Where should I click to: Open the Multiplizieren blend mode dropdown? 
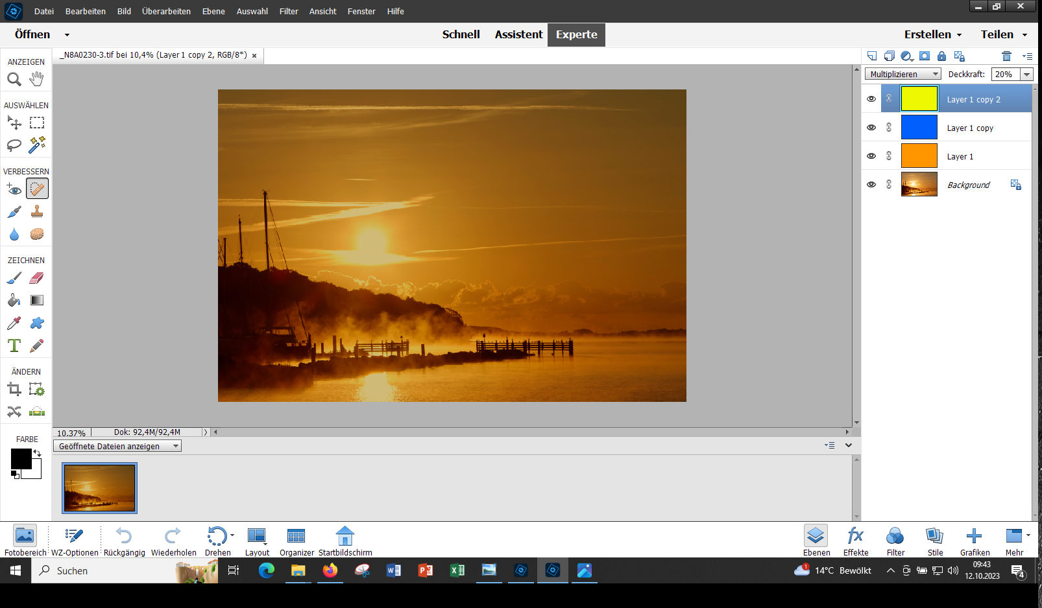903,75
